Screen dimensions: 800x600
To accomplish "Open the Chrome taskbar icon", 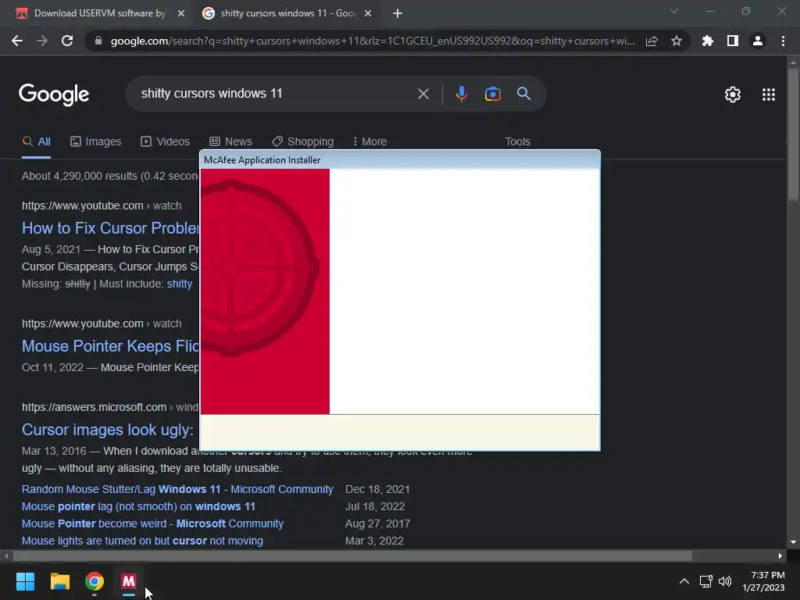I will click(95, 581).
